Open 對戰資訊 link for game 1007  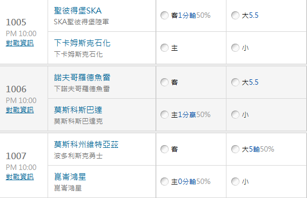20,177
